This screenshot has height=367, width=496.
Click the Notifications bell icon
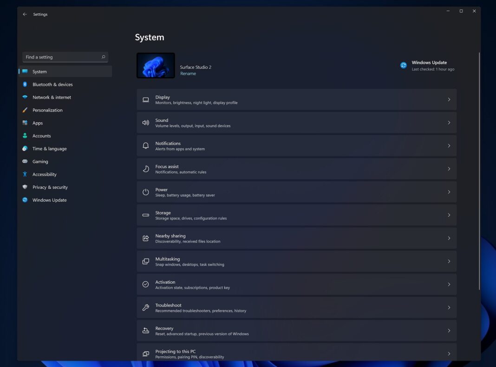(145, 146)
